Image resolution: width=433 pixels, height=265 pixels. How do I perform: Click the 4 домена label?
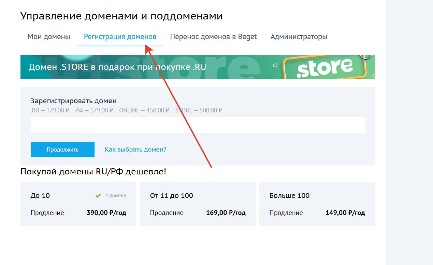pos(115,196)
